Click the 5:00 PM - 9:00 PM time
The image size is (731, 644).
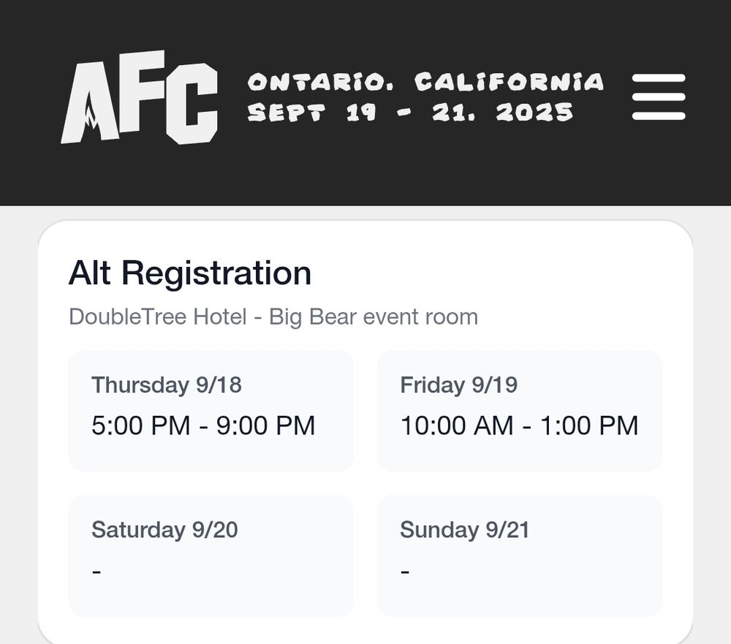pos(203,425)
